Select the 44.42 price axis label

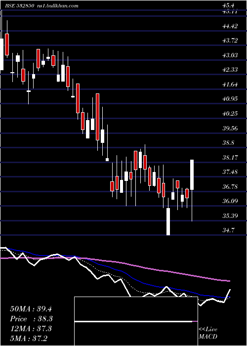(230, 26)
